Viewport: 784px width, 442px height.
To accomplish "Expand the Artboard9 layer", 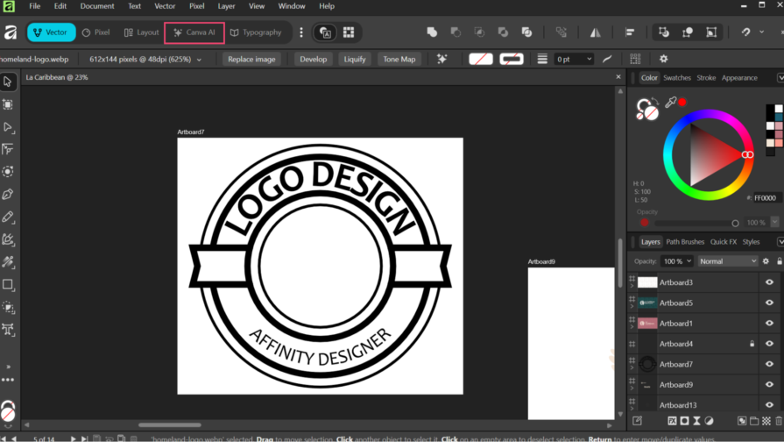I will [632, 389].
